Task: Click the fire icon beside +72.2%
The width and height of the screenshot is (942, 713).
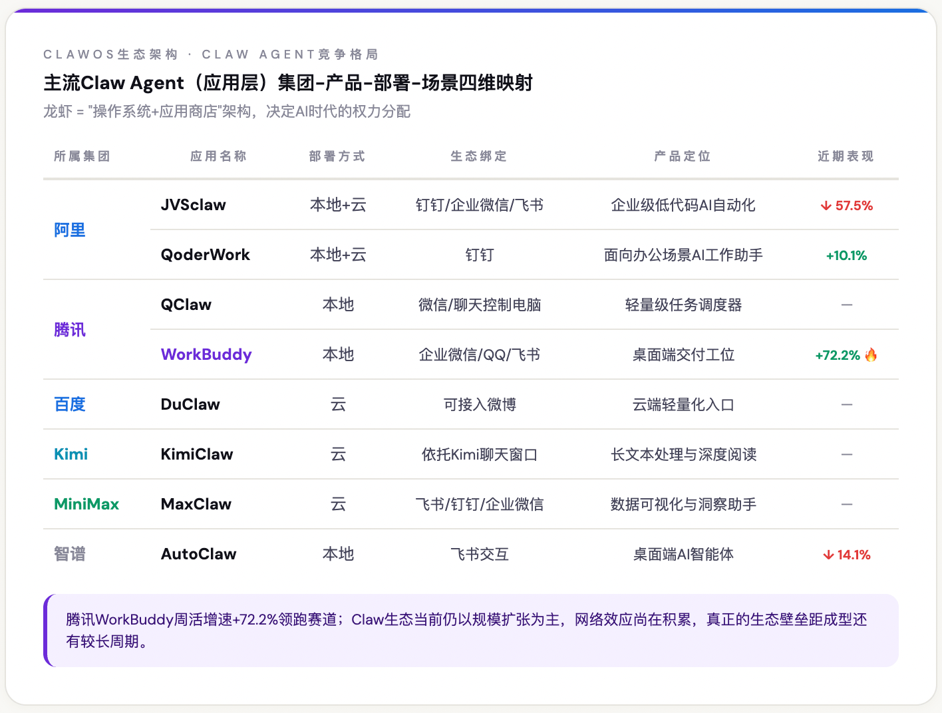Action: click(x=871, y=355)
